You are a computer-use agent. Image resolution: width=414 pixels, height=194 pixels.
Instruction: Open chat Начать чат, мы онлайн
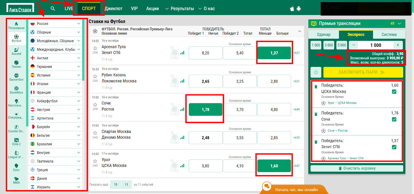(296, 189)
